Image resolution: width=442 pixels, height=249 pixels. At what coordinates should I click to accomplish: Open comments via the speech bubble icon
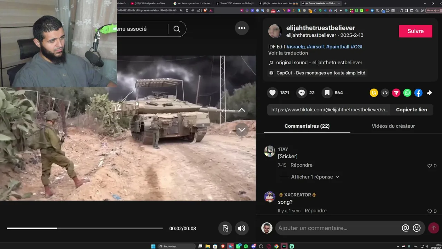(x=301, y=93)
